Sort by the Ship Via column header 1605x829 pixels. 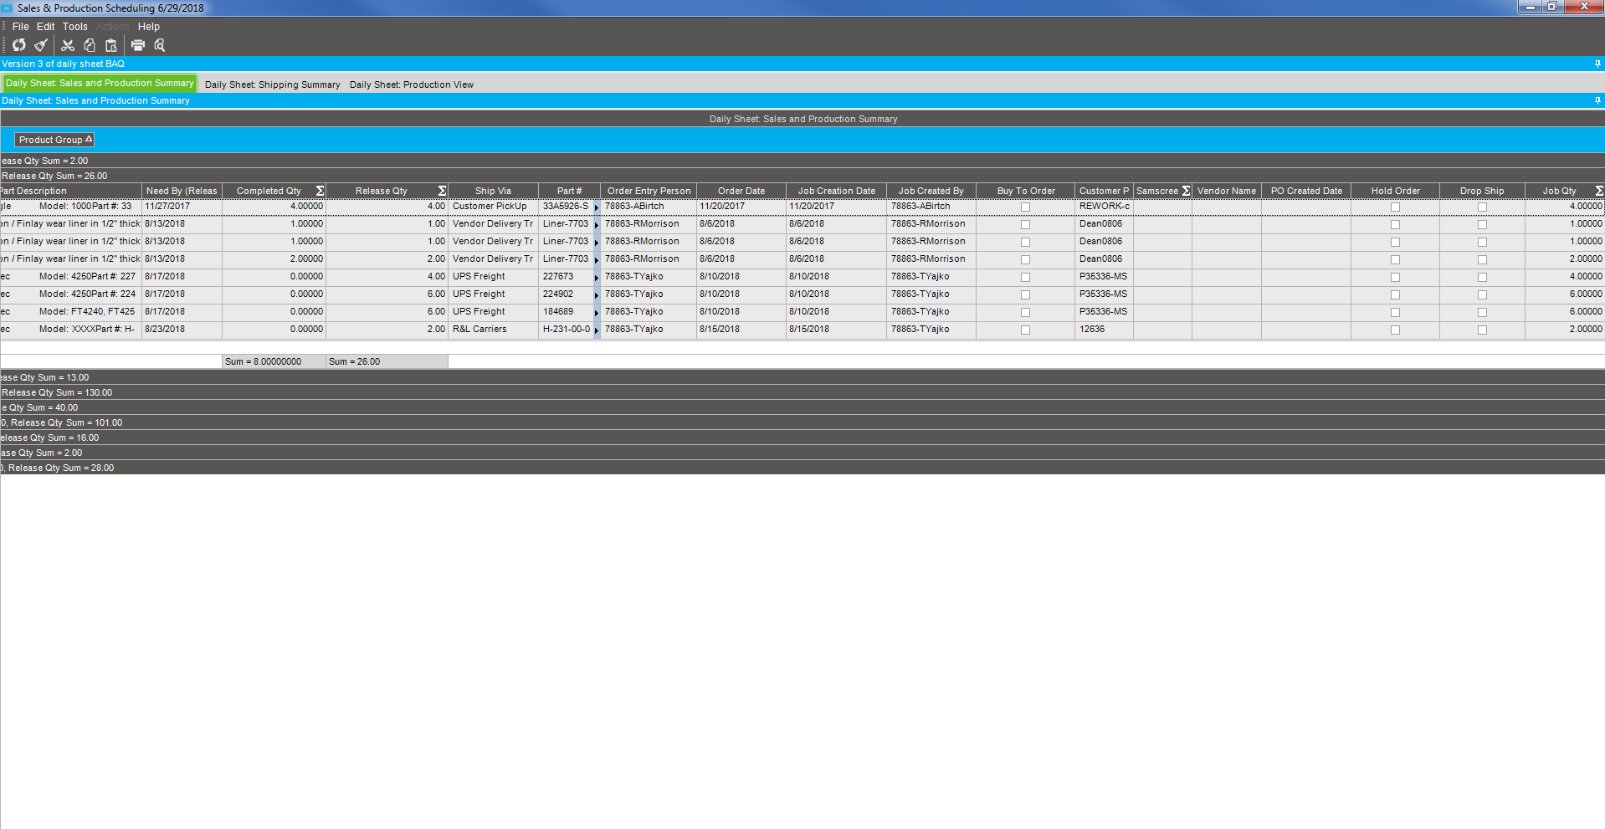(493, 191)
